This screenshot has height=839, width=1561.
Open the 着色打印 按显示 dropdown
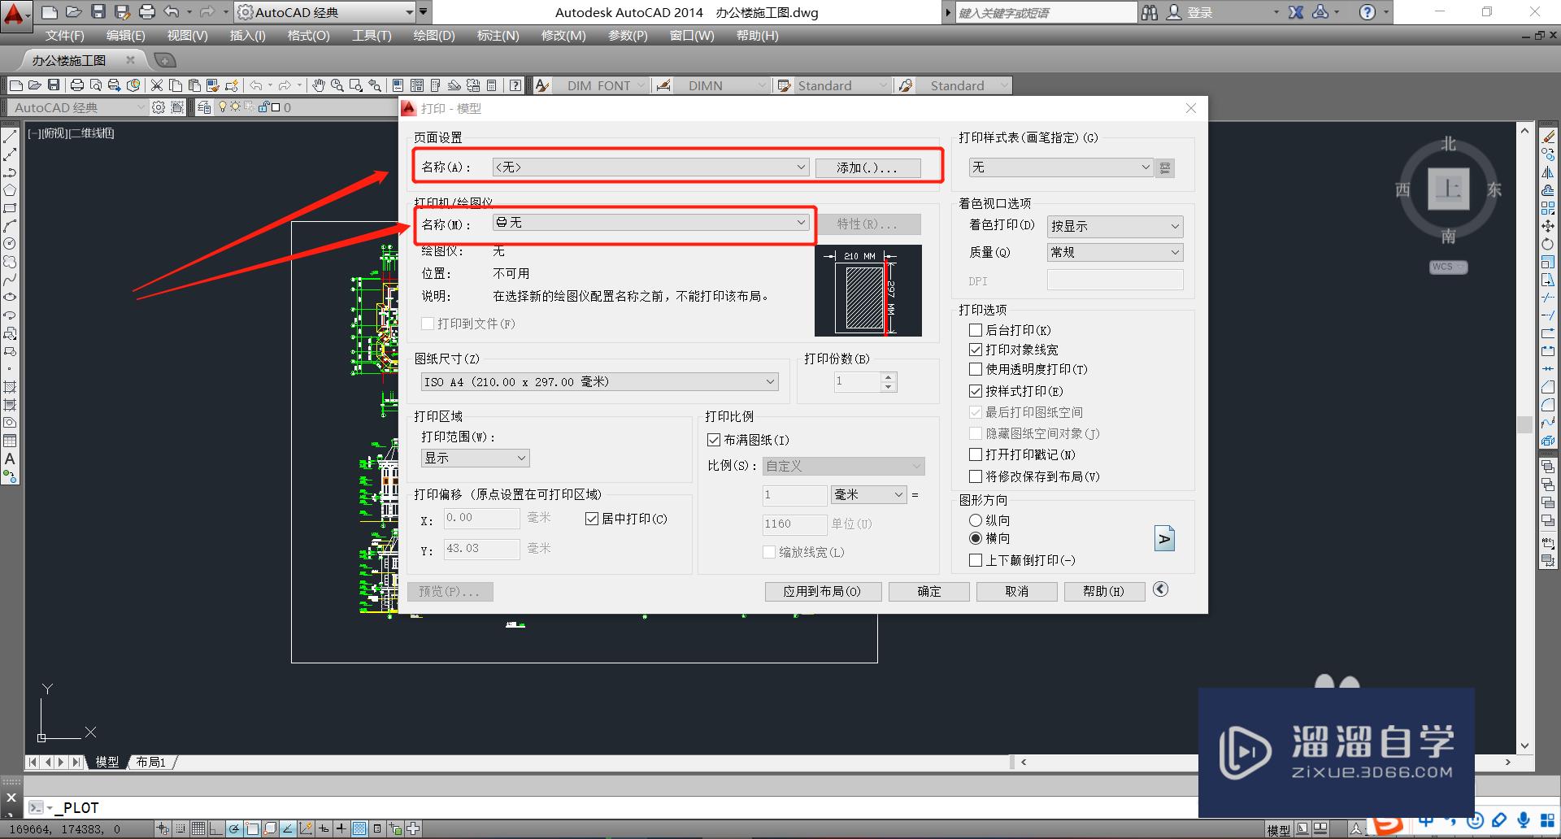tap(1115, 226)
